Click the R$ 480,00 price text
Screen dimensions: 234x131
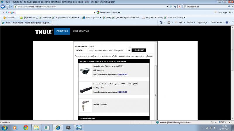point(123,75)
